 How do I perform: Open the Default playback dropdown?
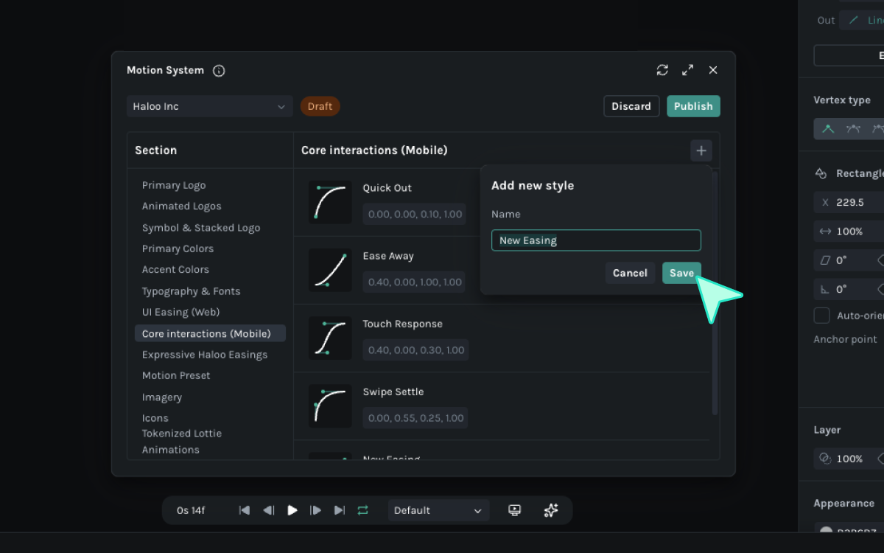(x=438, y=510)
